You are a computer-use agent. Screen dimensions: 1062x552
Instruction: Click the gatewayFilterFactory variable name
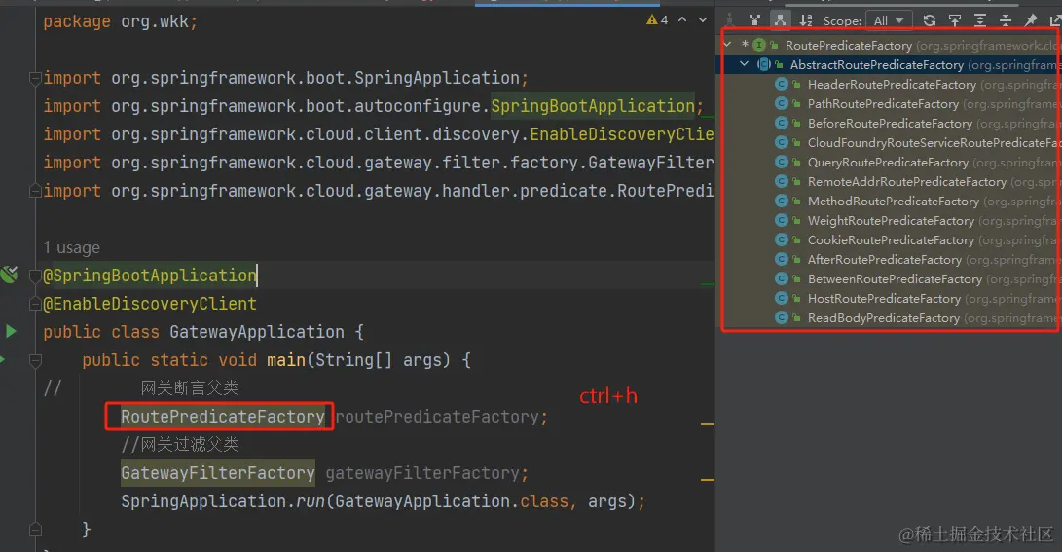tap(422, 473)
